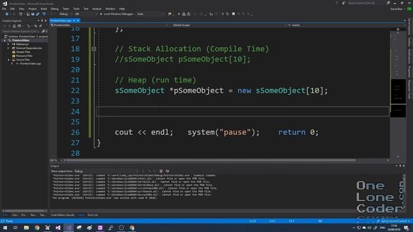Collapse the comment block at line 18
Screen dimensions: 413x232
(x=94, y=49)
